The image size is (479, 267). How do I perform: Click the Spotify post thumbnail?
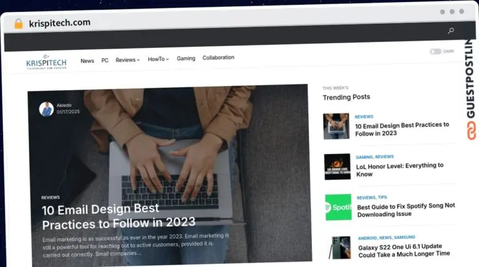[x=338, y=207]
